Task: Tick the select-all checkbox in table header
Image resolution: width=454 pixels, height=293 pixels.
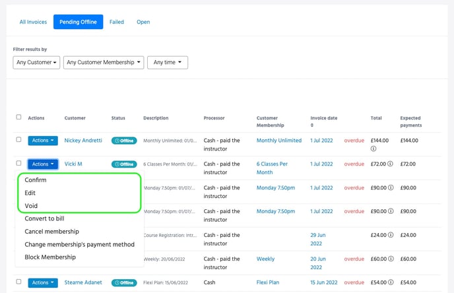Action: click(18, 117)
